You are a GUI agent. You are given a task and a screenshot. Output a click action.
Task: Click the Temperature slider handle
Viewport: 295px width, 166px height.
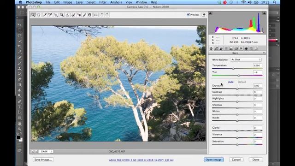coord(233,69)
